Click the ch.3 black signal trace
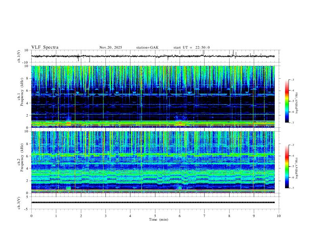The height and width of the screenshot is (242, 314). [x=153, y=202]
